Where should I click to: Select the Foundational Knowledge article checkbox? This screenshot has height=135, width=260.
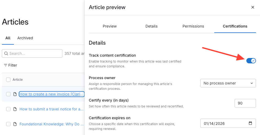tap(8, 124)
